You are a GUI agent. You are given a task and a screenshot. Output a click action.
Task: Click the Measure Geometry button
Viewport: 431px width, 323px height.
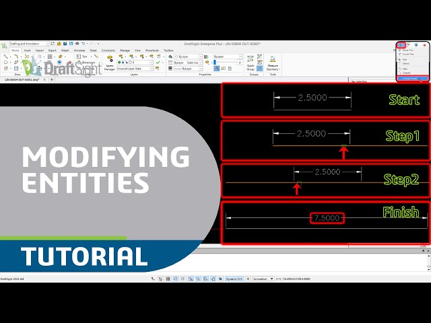pyautogui.click(x=273, y=64)
